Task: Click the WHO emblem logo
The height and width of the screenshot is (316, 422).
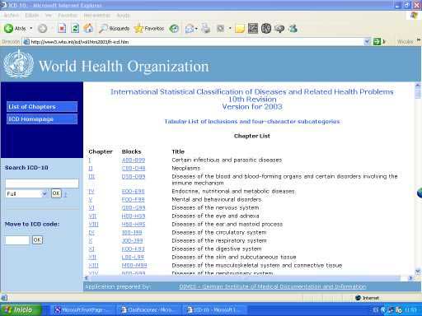Action: [18, 64]
